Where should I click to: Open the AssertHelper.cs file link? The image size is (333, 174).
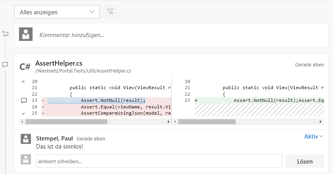[59, 63]
